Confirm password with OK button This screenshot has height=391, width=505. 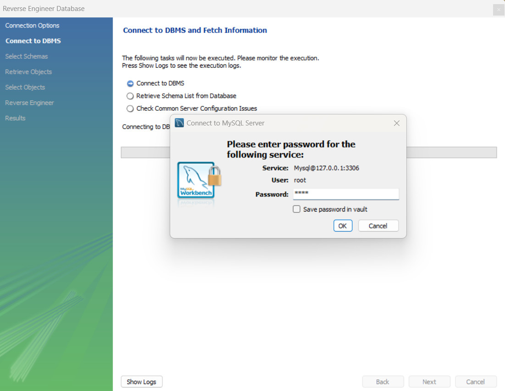(x=343, y=226)
